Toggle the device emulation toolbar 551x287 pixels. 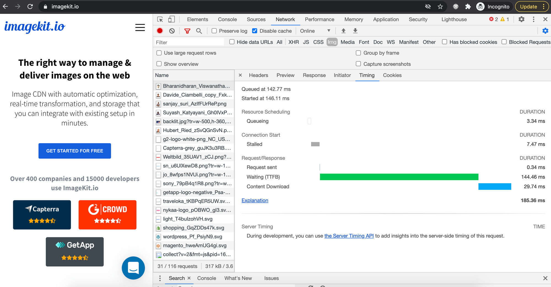(x=171, y=19)
